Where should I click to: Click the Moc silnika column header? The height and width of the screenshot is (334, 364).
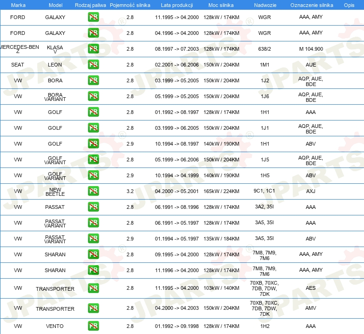pos(221,5)
